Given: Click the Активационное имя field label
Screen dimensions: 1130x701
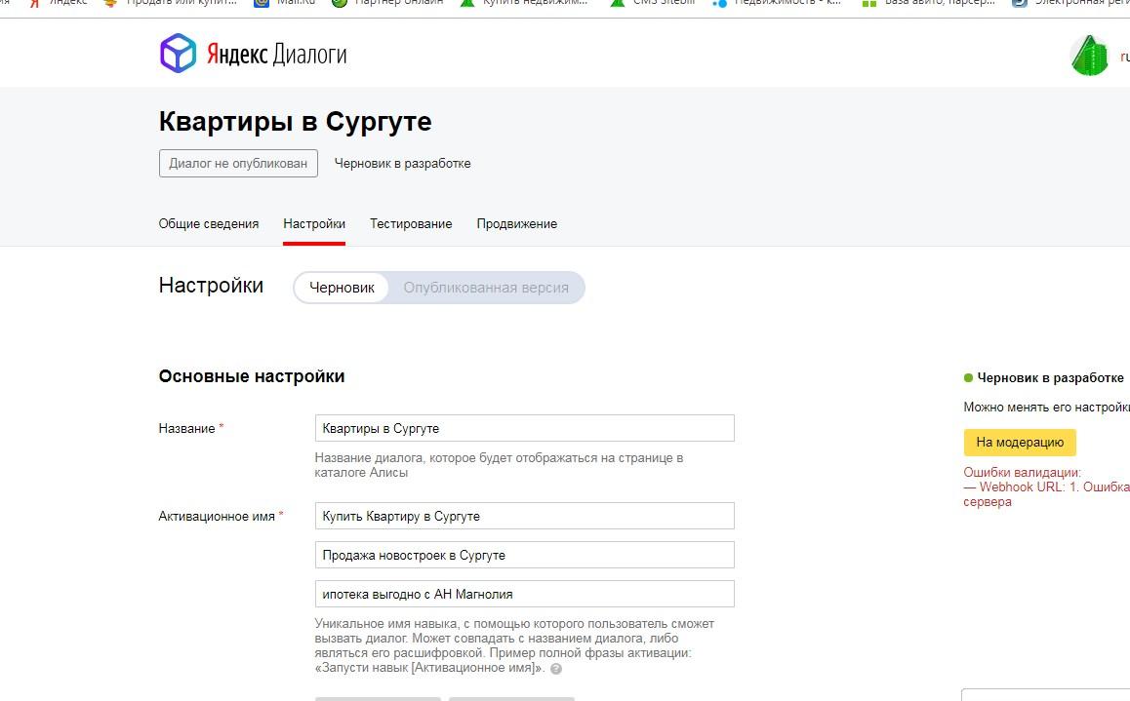Looking at the screenshot, I should coord(221,516).
